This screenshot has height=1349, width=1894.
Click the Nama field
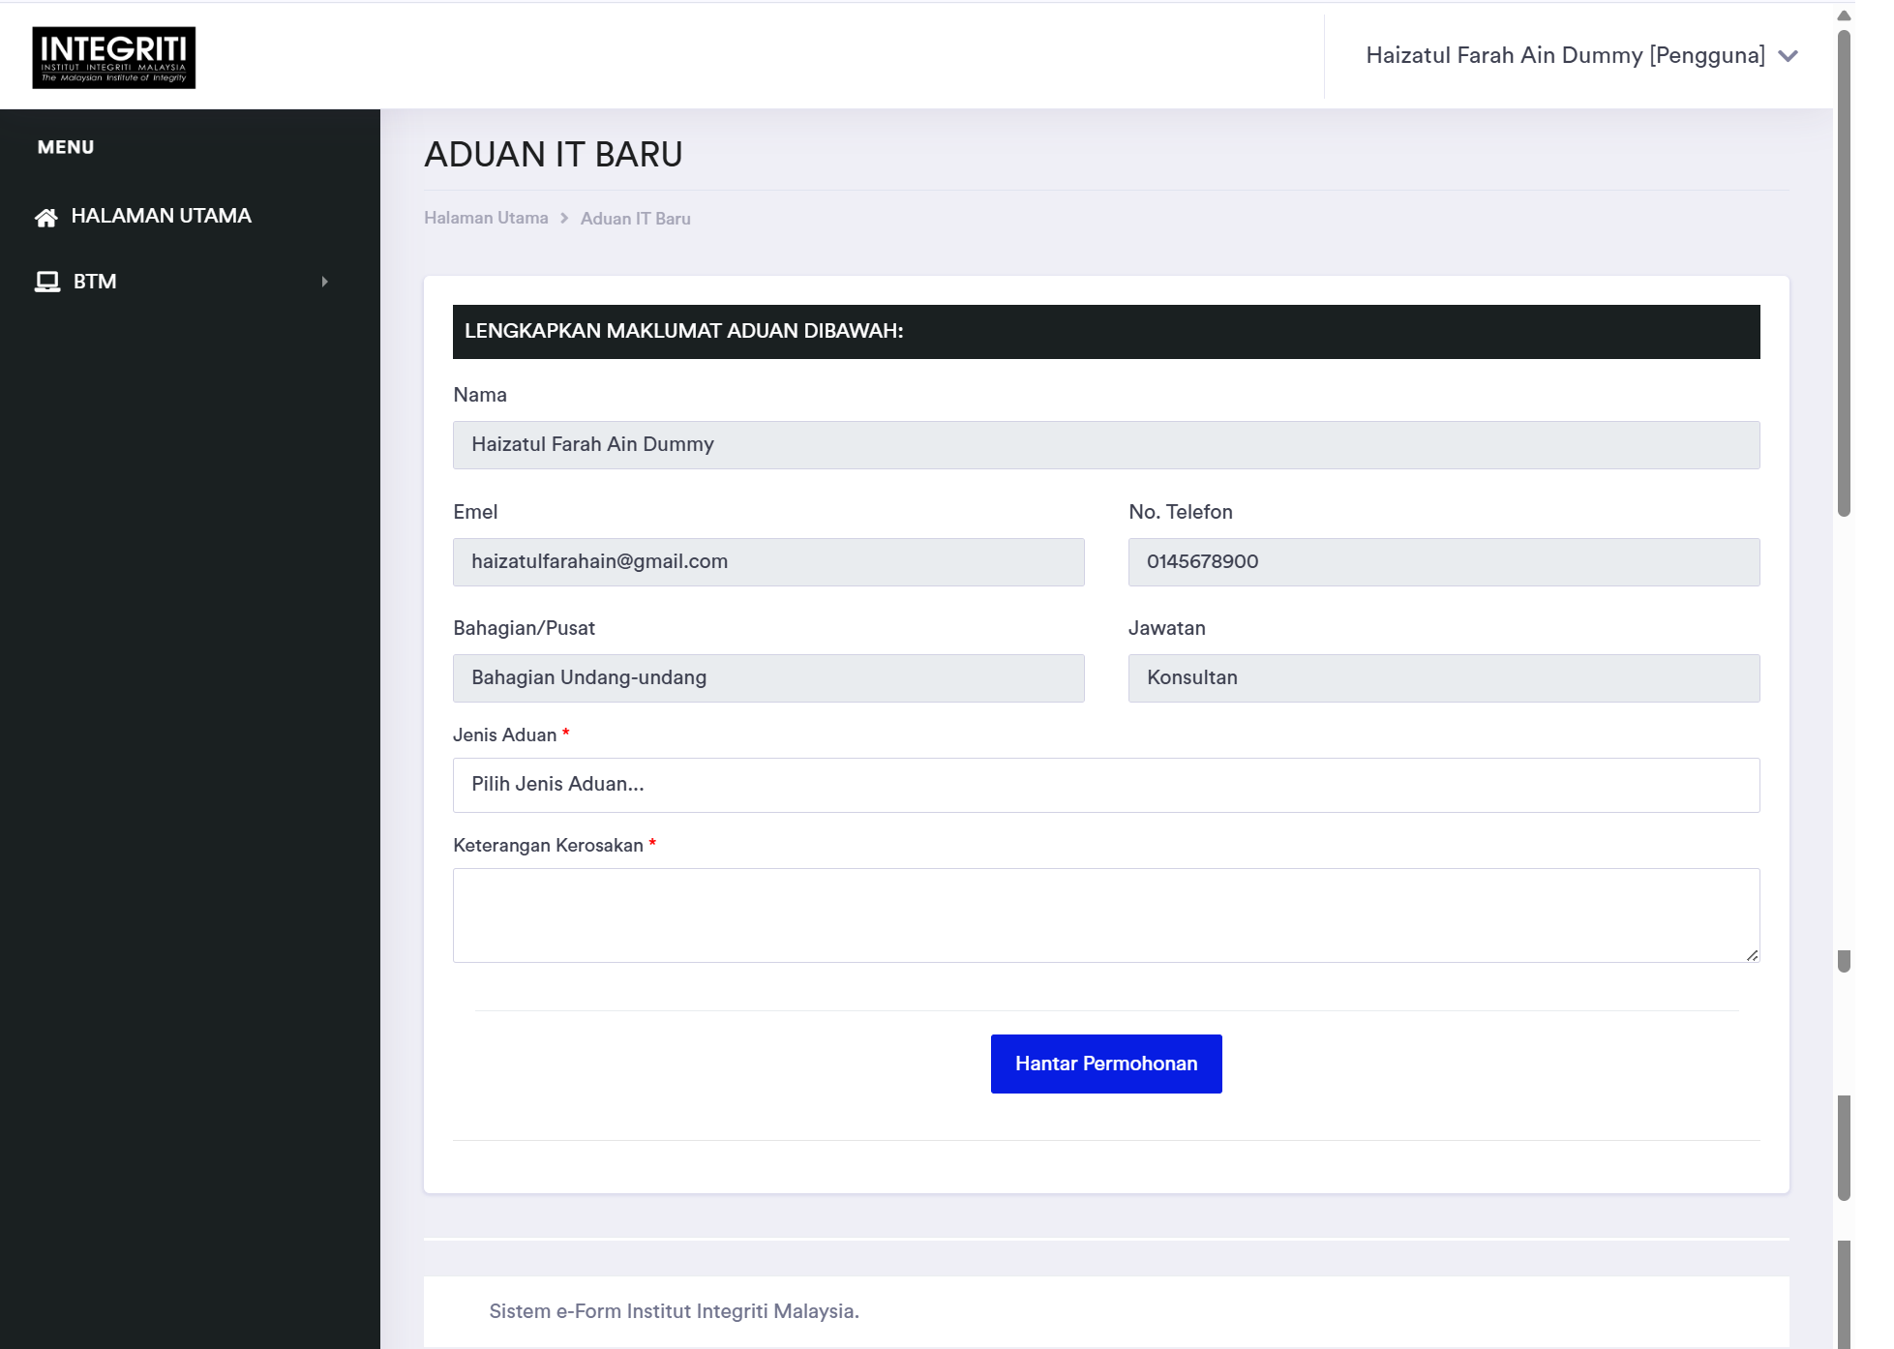coord(1105,445)
